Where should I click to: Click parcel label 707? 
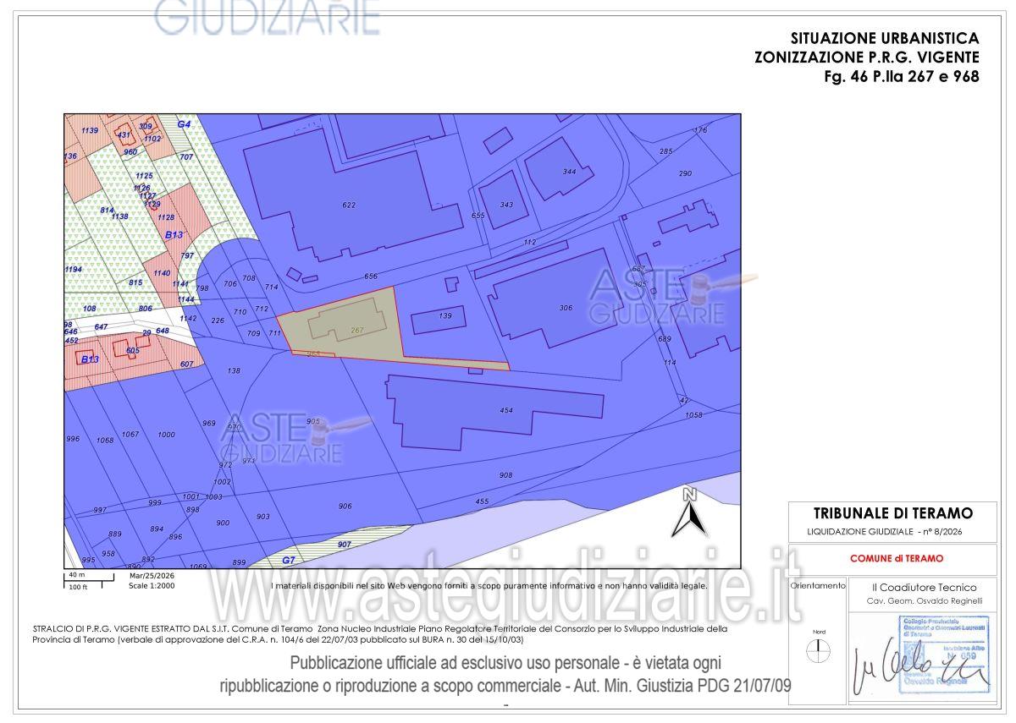pos(187,156)
